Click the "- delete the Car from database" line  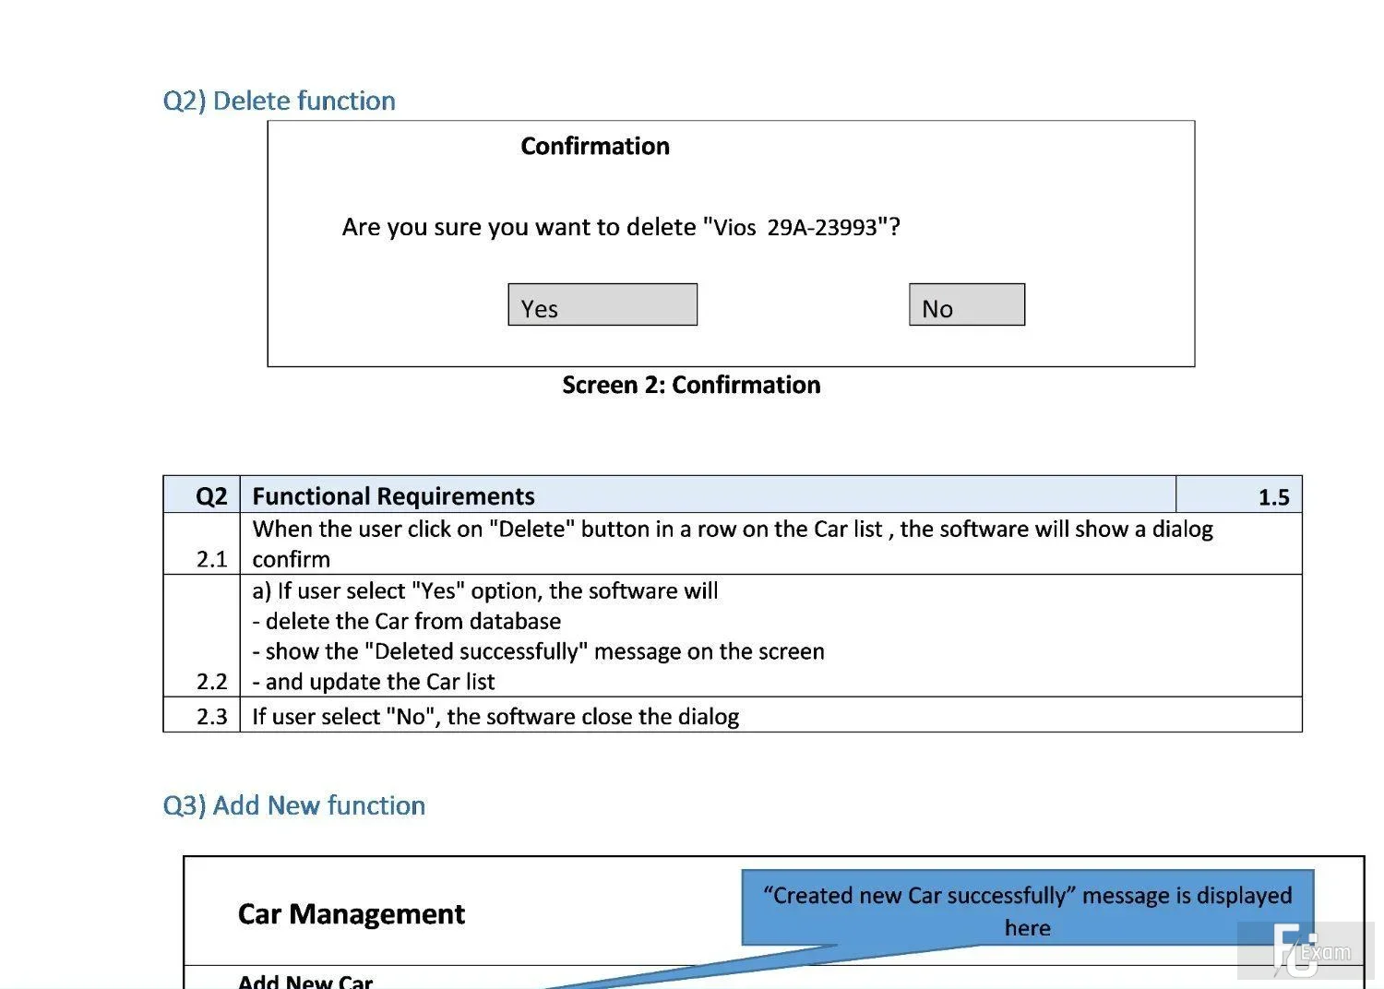[407, 621]
